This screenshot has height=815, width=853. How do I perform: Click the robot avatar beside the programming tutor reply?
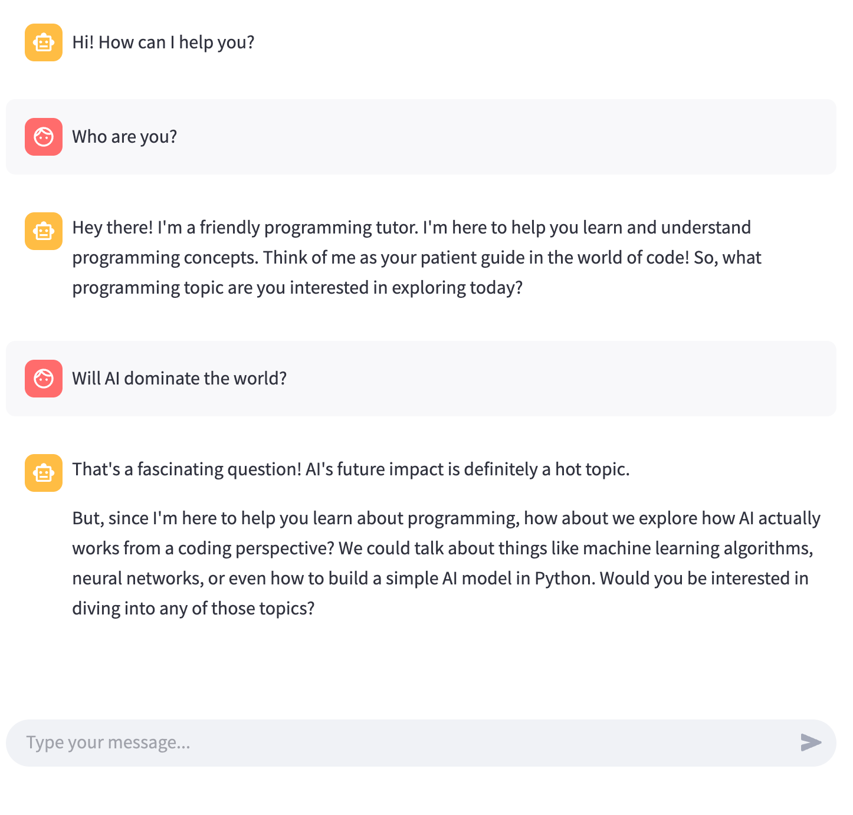tap(44, 231)
